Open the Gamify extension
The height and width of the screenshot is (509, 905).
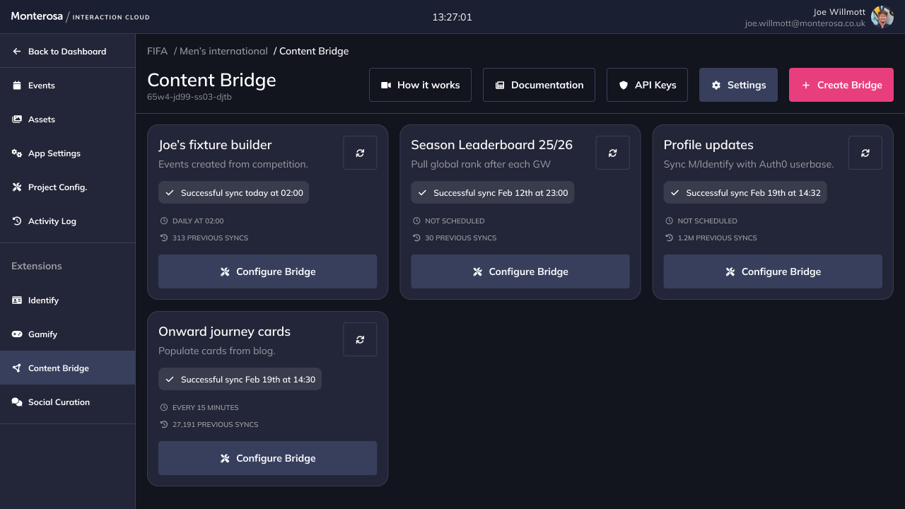[42, 334]
